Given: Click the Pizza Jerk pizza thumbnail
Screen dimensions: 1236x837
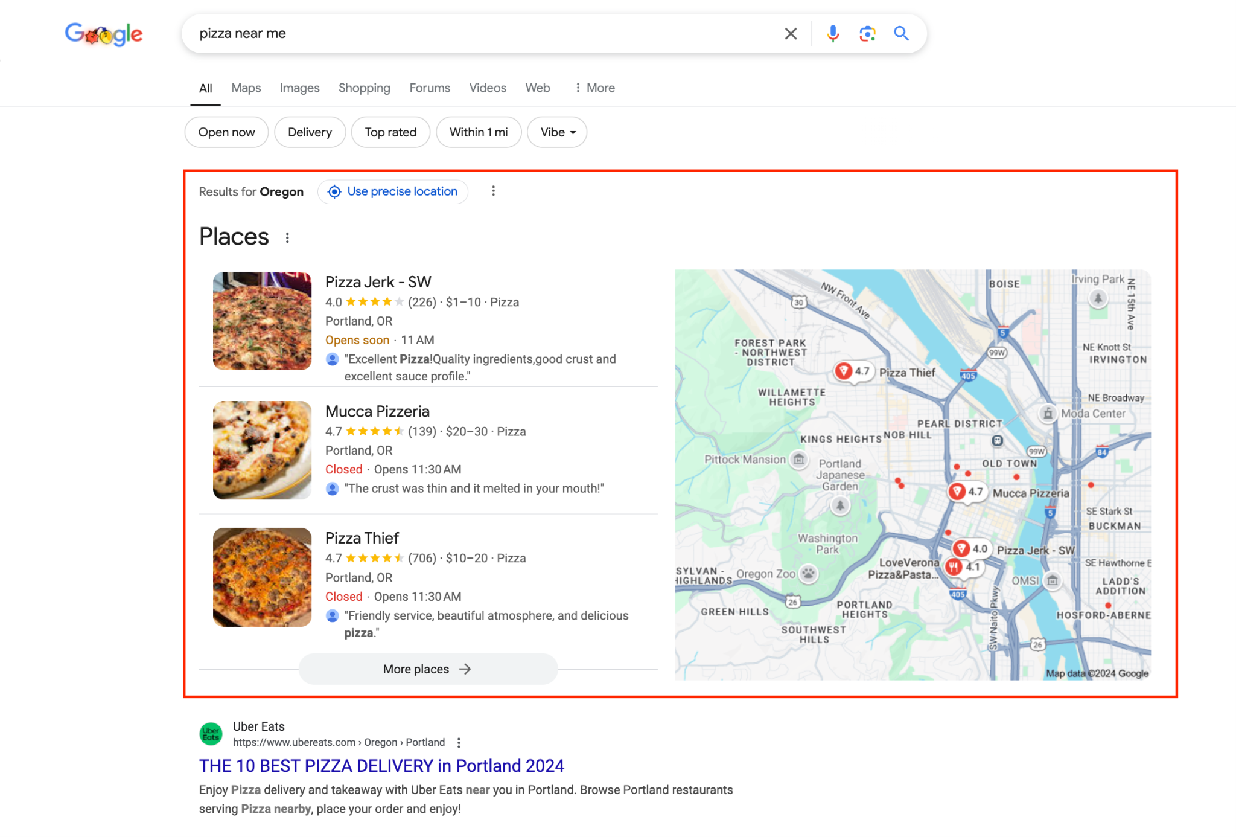Looking at the screenshot, I should (x=261, y=321).
